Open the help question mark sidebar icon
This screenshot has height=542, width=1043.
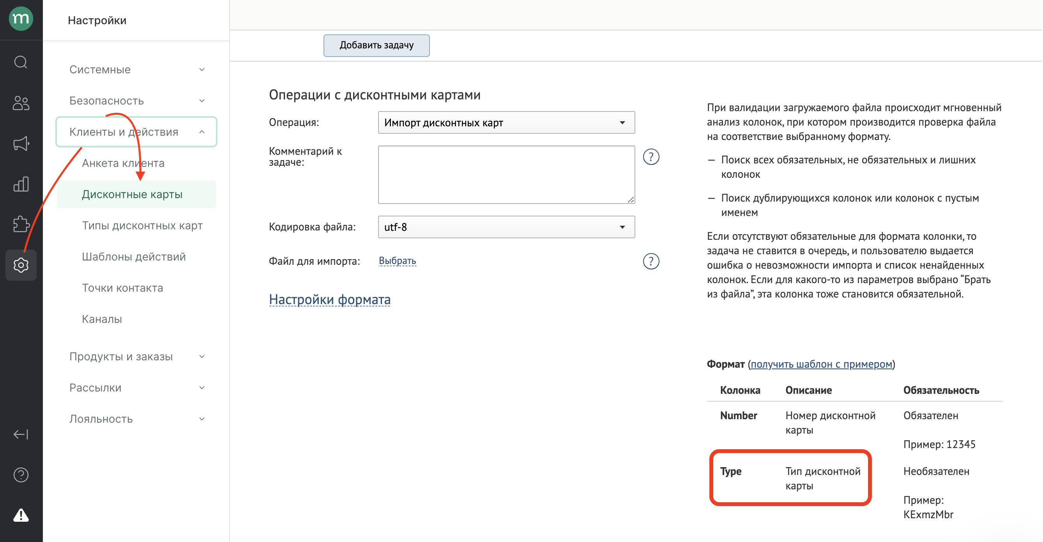click(21, 475)
